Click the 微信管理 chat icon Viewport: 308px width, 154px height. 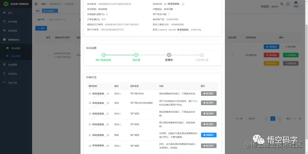4,30
